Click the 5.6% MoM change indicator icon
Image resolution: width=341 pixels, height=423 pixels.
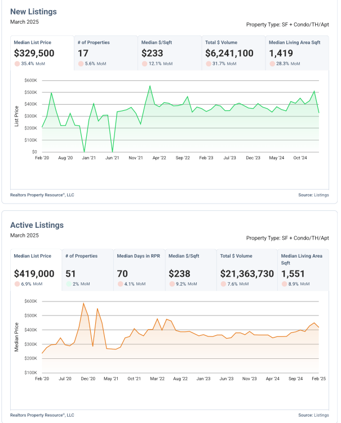click(81, 64)
